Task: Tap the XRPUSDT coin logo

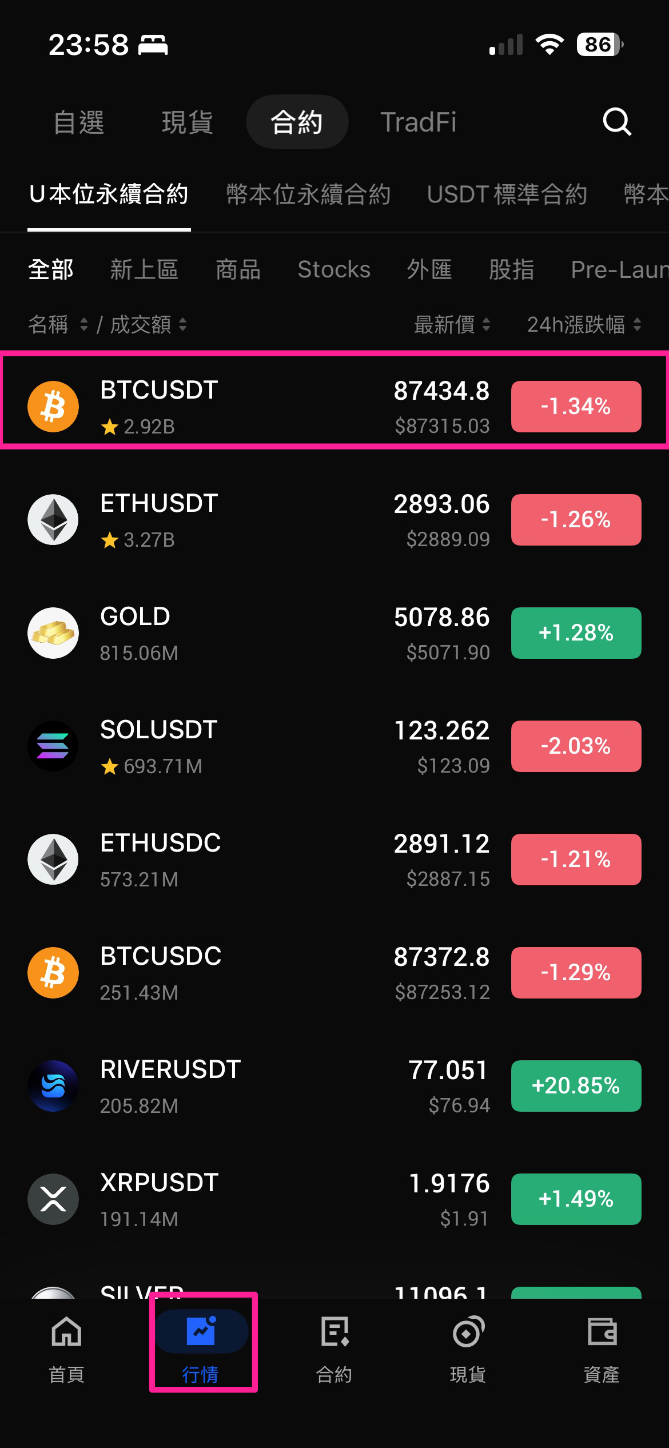Action: point(53,1199)
